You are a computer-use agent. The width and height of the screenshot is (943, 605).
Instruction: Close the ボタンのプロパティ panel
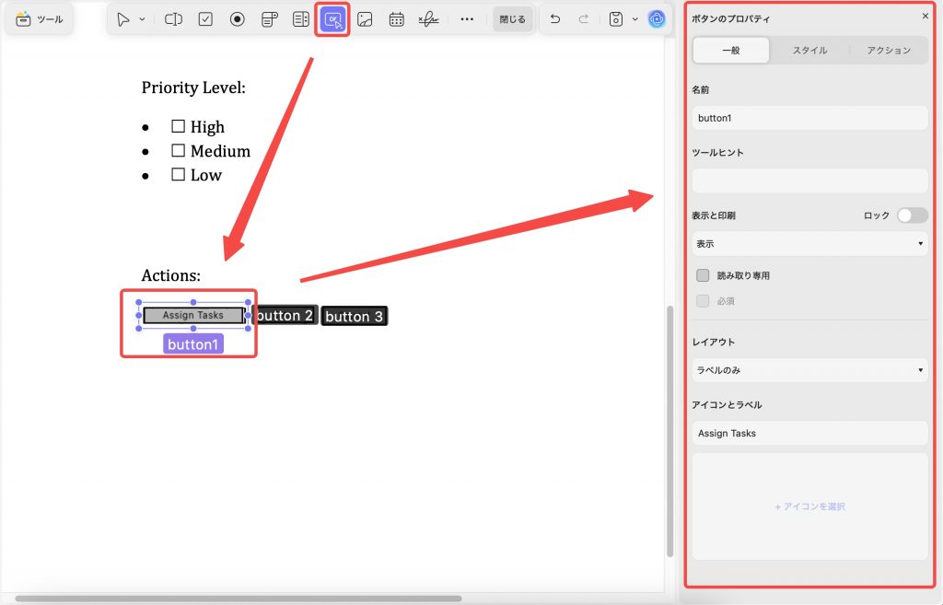[x=925, y=17]
